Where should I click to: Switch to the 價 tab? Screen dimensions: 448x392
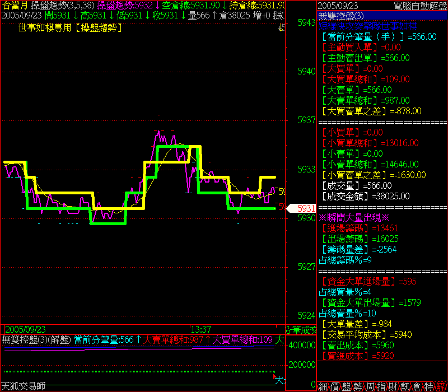click(x=334, y=386)
